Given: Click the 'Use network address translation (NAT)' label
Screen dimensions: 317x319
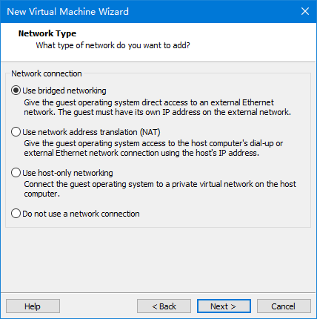Looking at the screenshot, I should pyautogui.click(x=91, y=132).
